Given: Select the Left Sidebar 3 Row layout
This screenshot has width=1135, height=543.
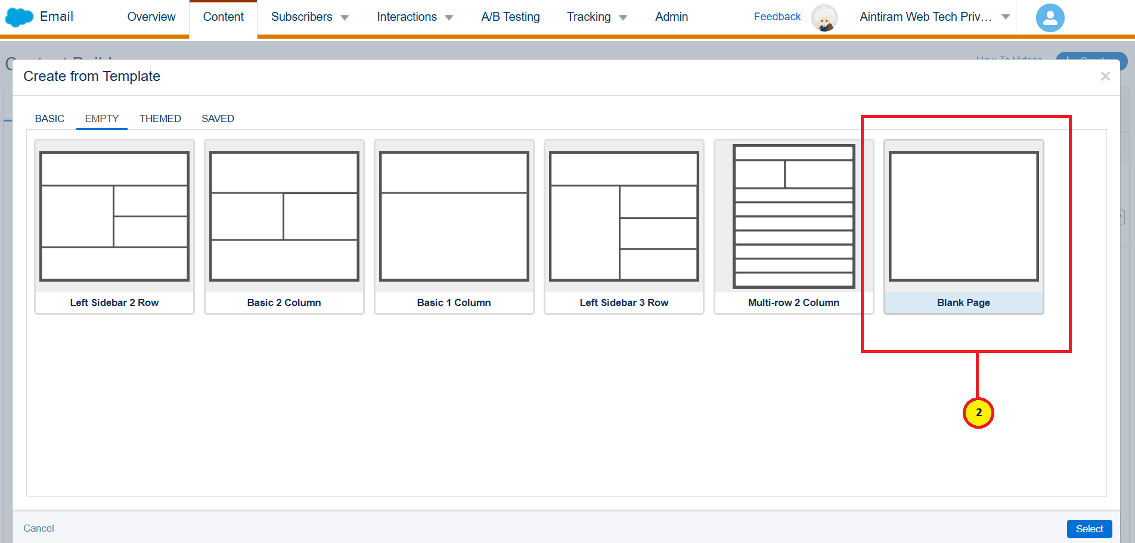Looking at the screenshot, I should [x=624, y=226].
